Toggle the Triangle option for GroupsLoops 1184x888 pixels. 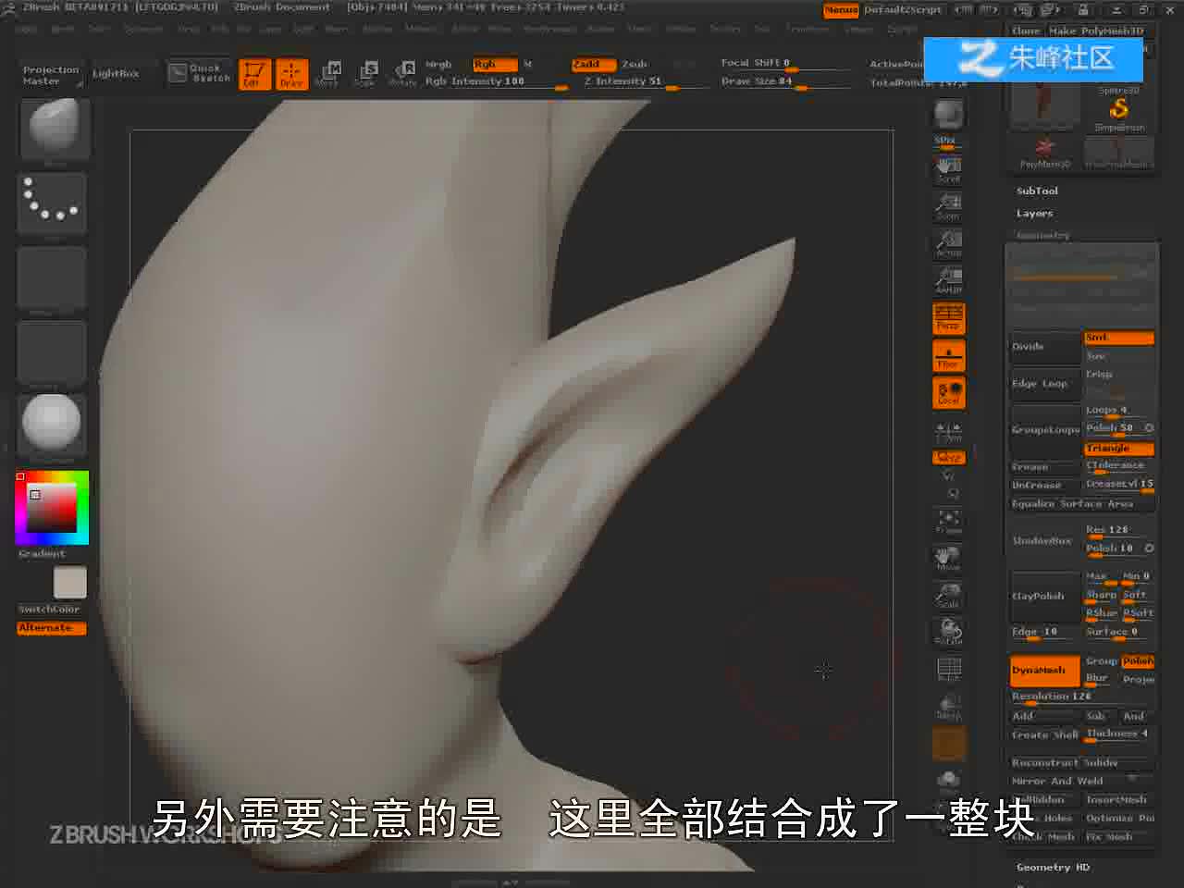click(x=1119, y=449)
